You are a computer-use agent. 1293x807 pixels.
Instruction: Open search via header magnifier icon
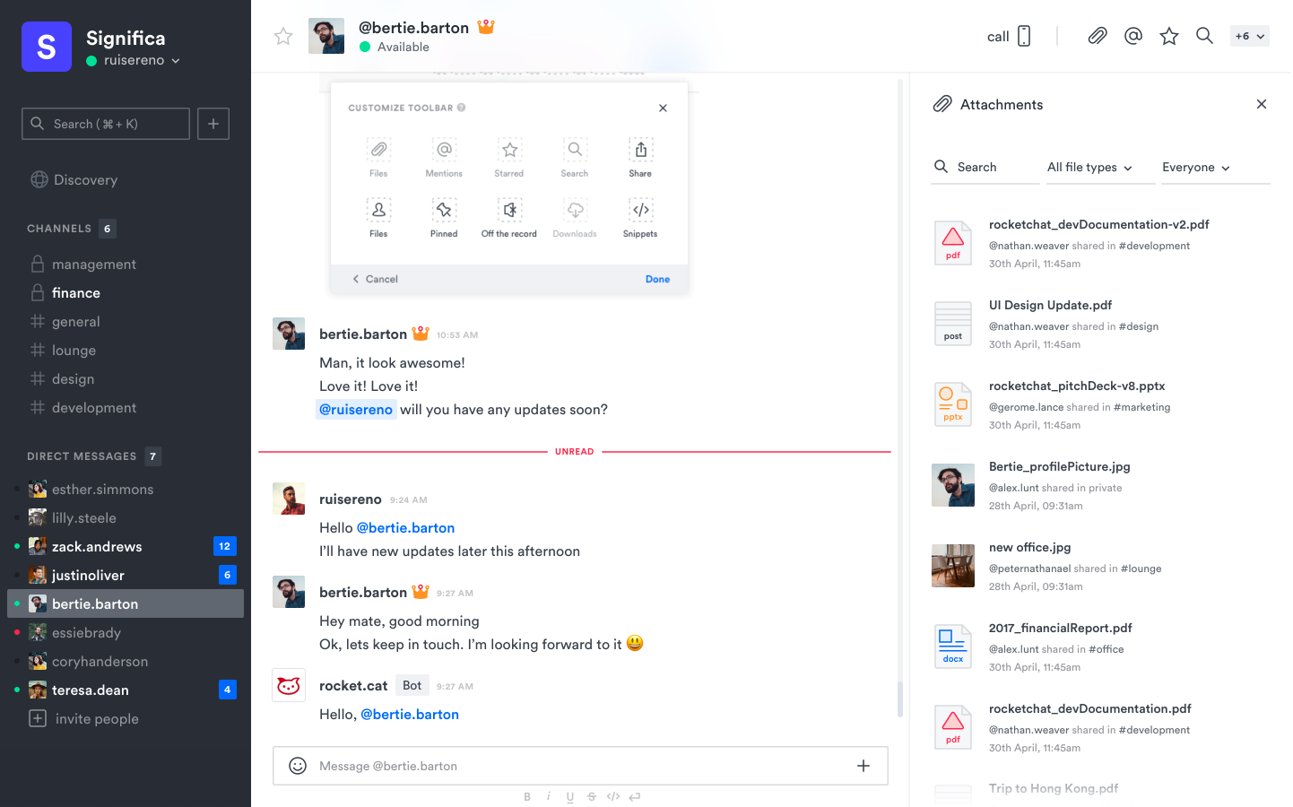[1204, 36]
